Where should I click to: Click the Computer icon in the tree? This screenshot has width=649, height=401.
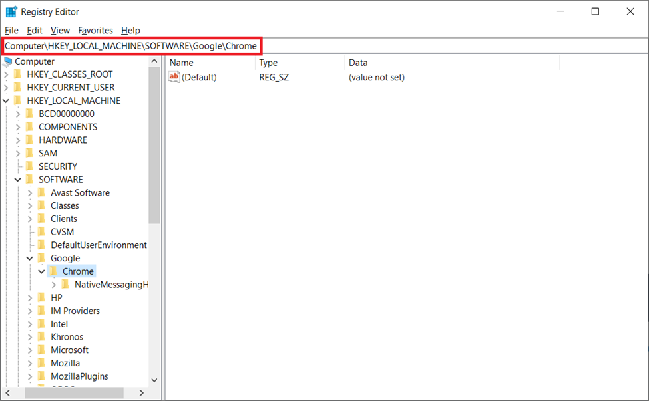[x=7, y=61]
